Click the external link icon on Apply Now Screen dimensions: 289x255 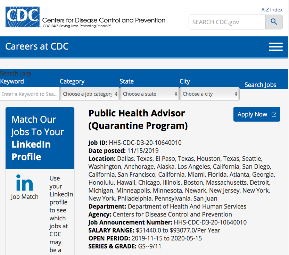coord(274,115)
